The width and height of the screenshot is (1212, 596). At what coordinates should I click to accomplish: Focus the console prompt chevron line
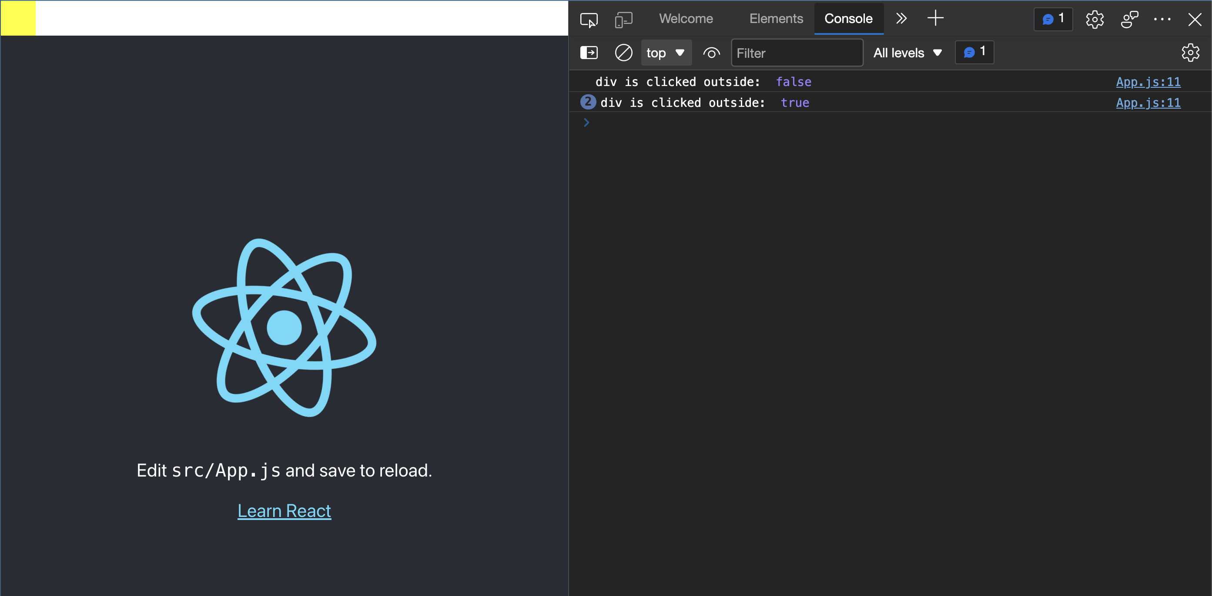889,123
